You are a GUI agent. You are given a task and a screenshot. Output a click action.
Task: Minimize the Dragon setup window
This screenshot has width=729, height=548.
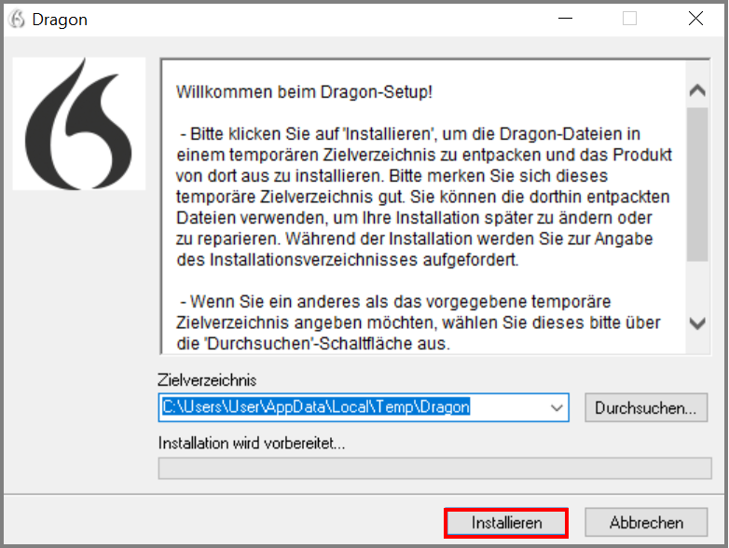(x=565, y=19)
